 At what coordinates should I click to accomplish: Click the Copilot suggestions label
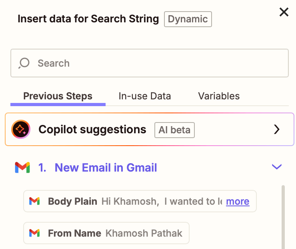[92, 129]
